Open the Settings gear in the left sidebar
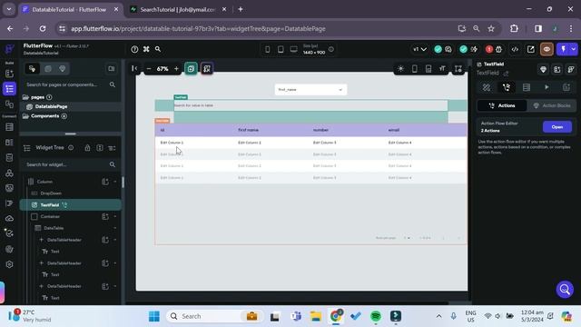 pyautogui.click(x=9, y=264)
